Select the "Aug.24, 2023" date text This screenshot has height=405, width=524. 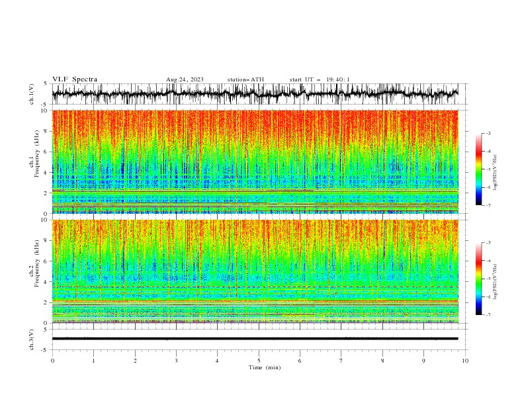click(185, 79)
